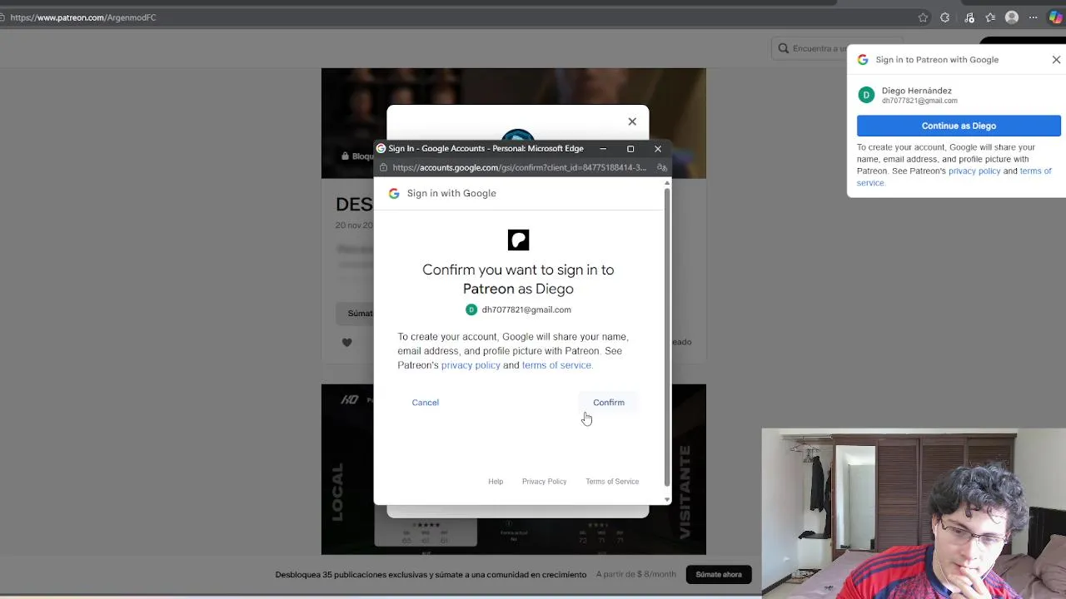This screenshot has width=1066, height=599.
Task: Minimize the Google Accounts popup window
Action: click(x=603, y=149)
